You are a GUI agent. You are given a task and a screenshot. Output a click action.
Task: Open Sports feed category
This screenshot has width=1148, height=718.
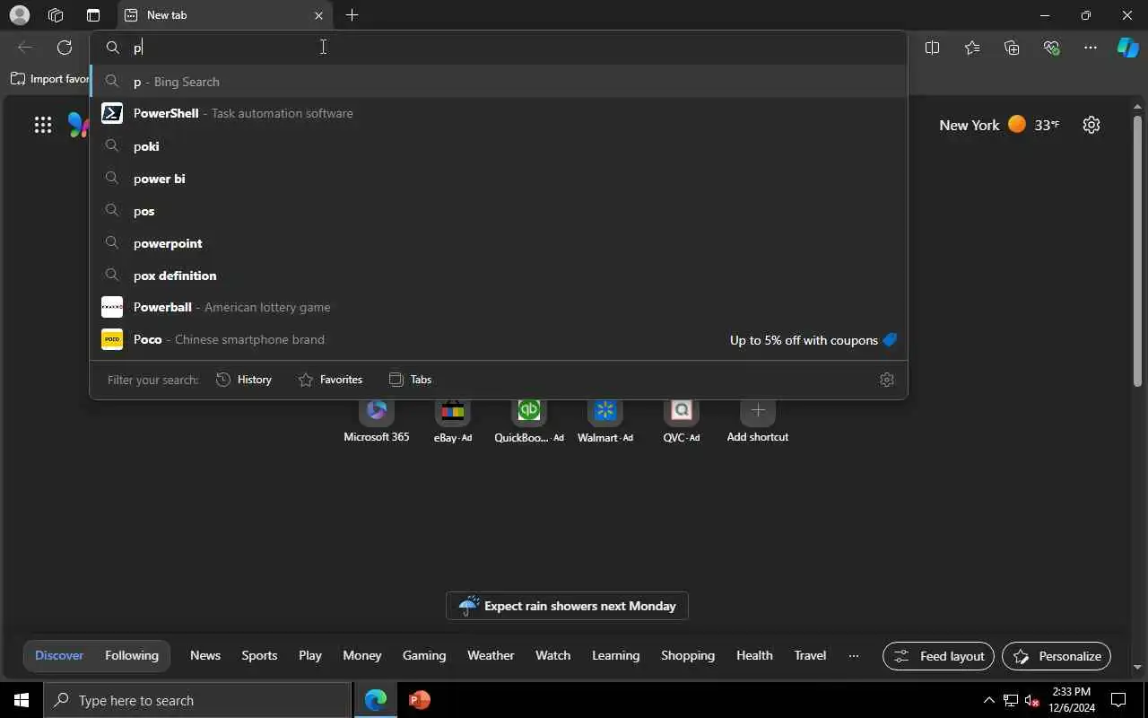[x=259, y=655]
